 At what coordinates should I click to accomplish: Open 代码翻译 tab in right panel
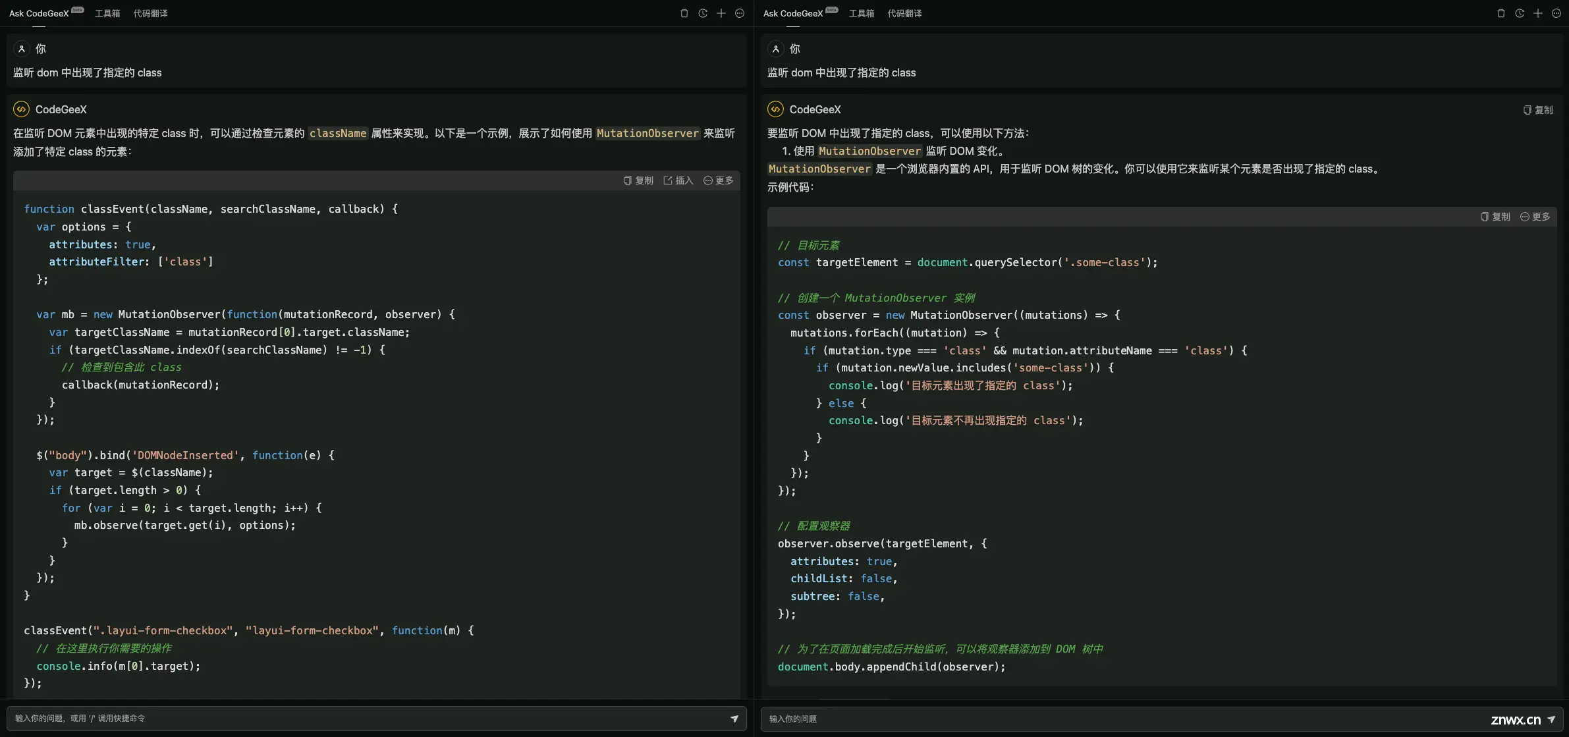pos(904,13)
